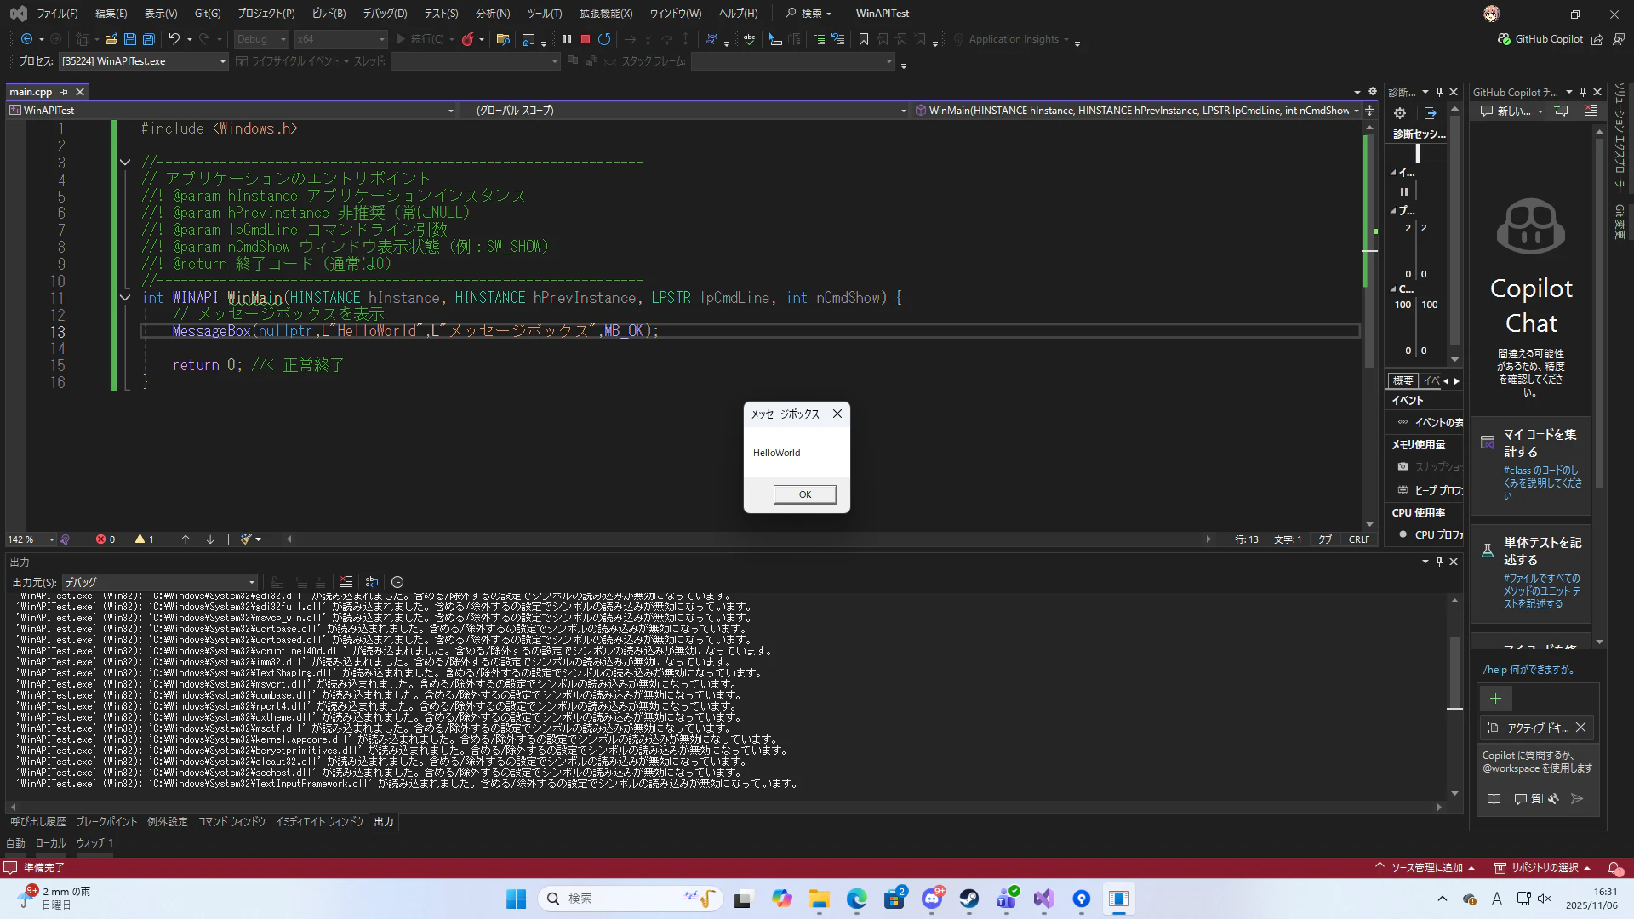Click the Copilot chat question input field

tap(1536, 762)
